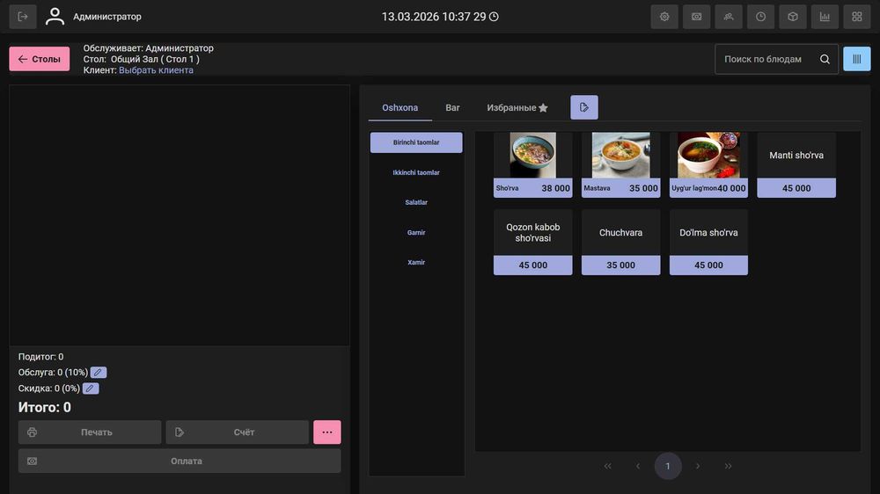Select page 1 in pagination
The image size is (880, 494).
coord(668,466)
